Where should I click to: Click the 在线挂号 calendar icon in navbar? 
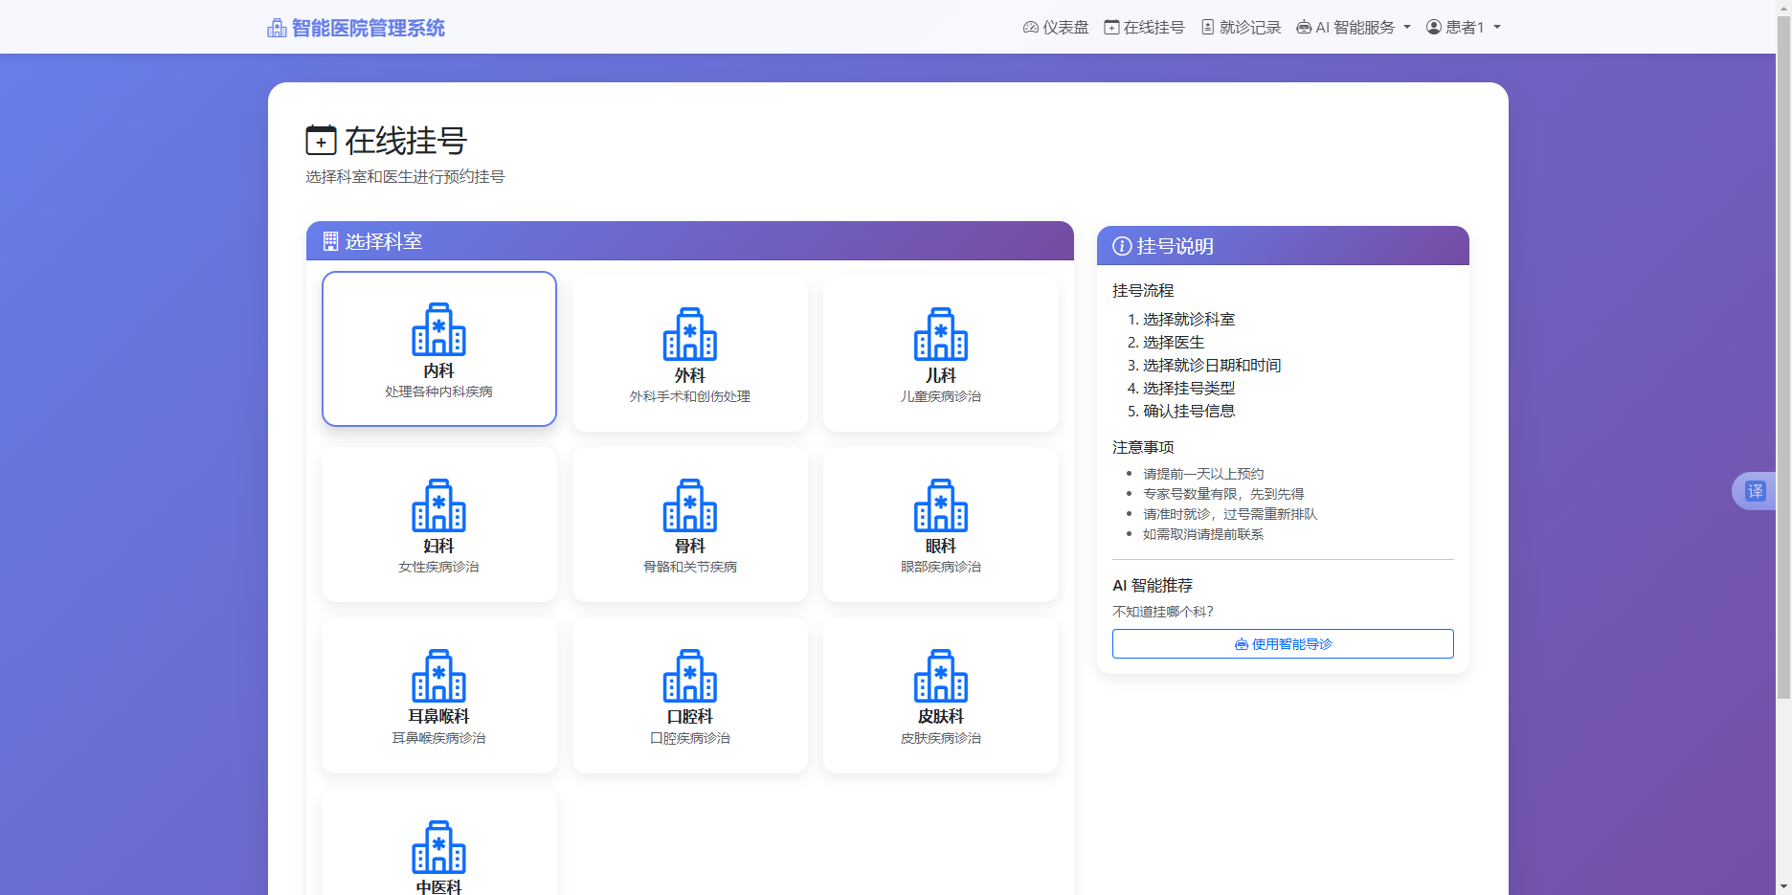tap(1110, 27)
